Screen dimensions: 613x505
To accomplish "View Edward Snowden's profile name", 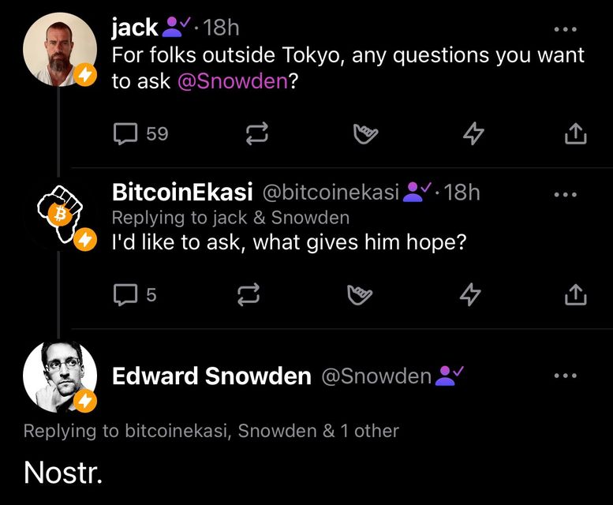I will click(x=211, y=376).
